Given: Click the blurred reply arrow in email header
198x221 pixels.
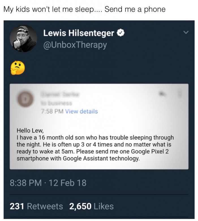Looking at the screenshot, I should 162,93.
